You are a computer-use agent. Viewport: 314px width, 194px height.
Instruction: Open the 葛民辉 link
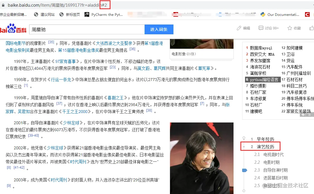pos(160,68)
